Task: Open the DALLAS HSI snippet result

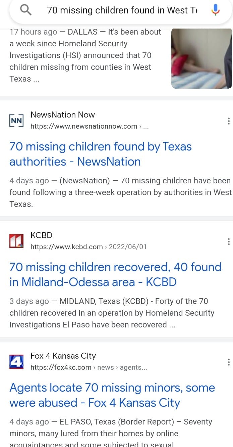Action: 85,55
